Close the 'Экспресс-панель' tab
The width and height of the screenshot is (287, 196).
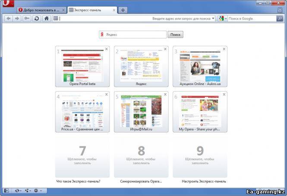pyautogui.click(x=114, y=10)
